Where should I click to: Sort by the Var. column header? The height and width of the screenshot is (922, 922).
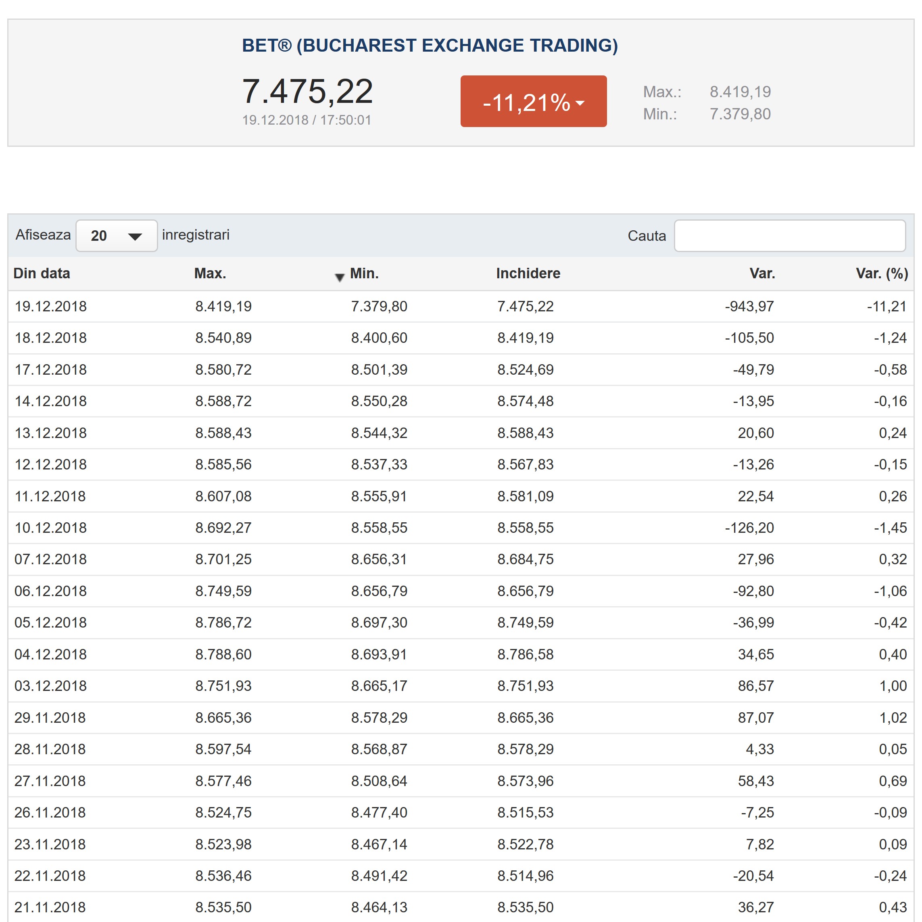[762, 273]
